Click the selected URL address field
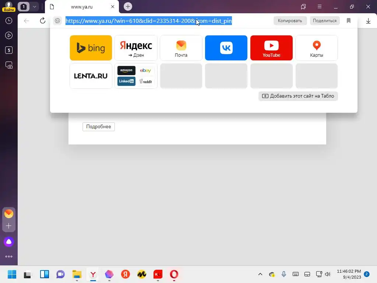This screenshot has width=377, height=283. tap(149, 21)
